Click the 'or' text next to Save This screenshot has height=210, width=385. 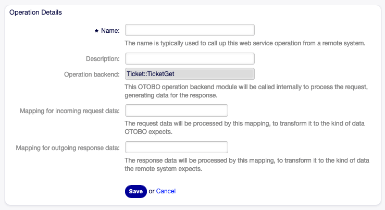pyautogui.click(x=152, y=191)
